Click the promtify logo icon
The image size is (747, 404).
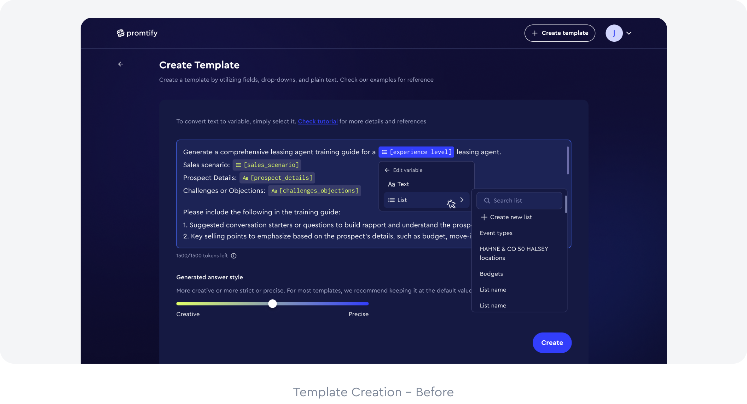(x=120, y=33)
